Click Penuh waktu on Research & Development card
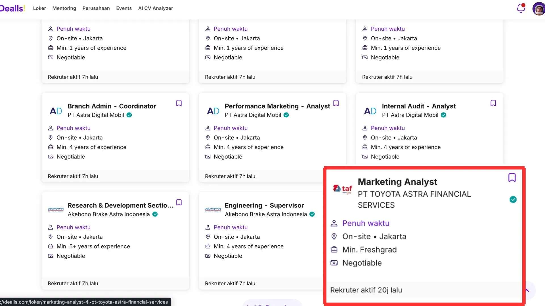The height and width of the screenshot is (306, 545). point(74,227)
